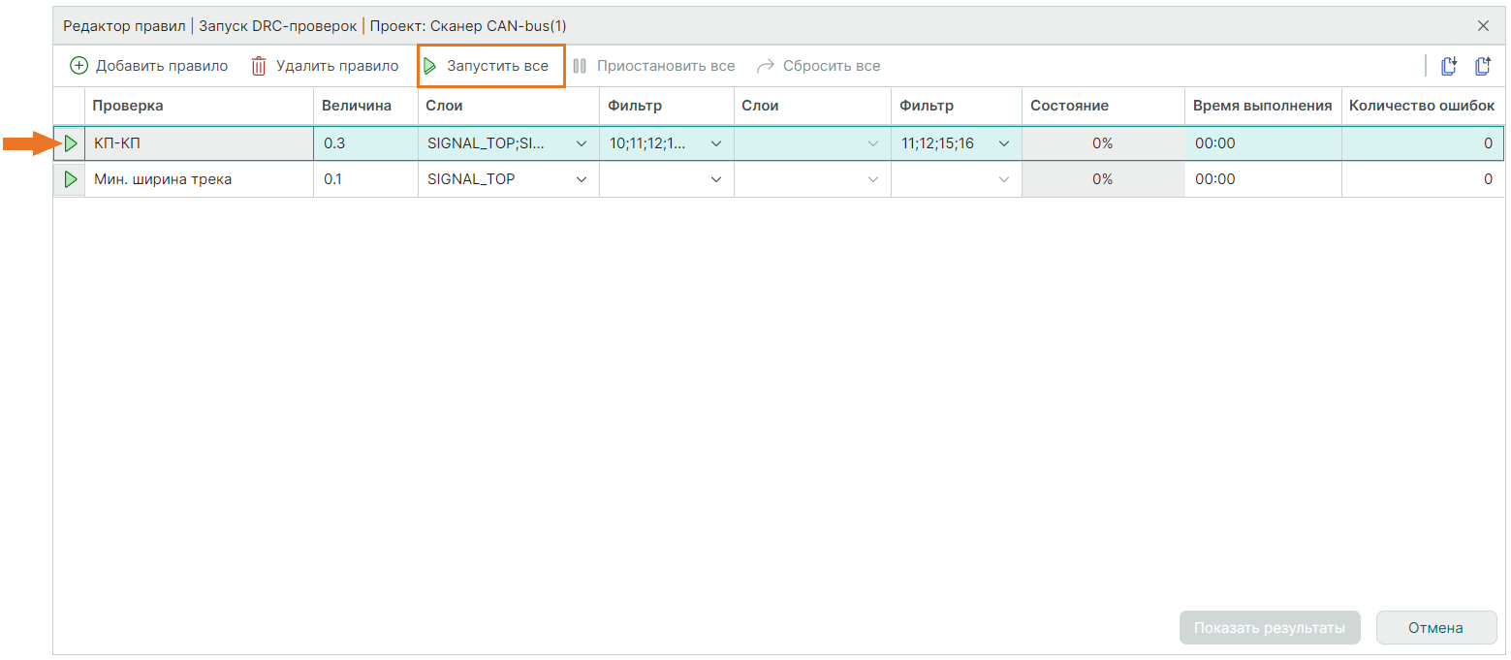Edit the 0.1 value for track width
The width and height of the screenshot is (1511, 660).
(364, 179)
